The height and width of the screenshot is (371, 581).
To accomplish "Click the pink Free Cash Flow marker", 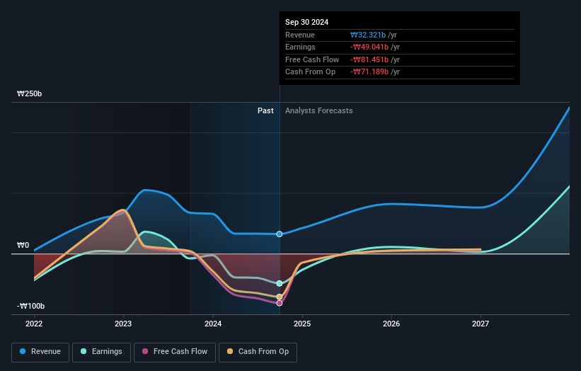I will [280, 303].
